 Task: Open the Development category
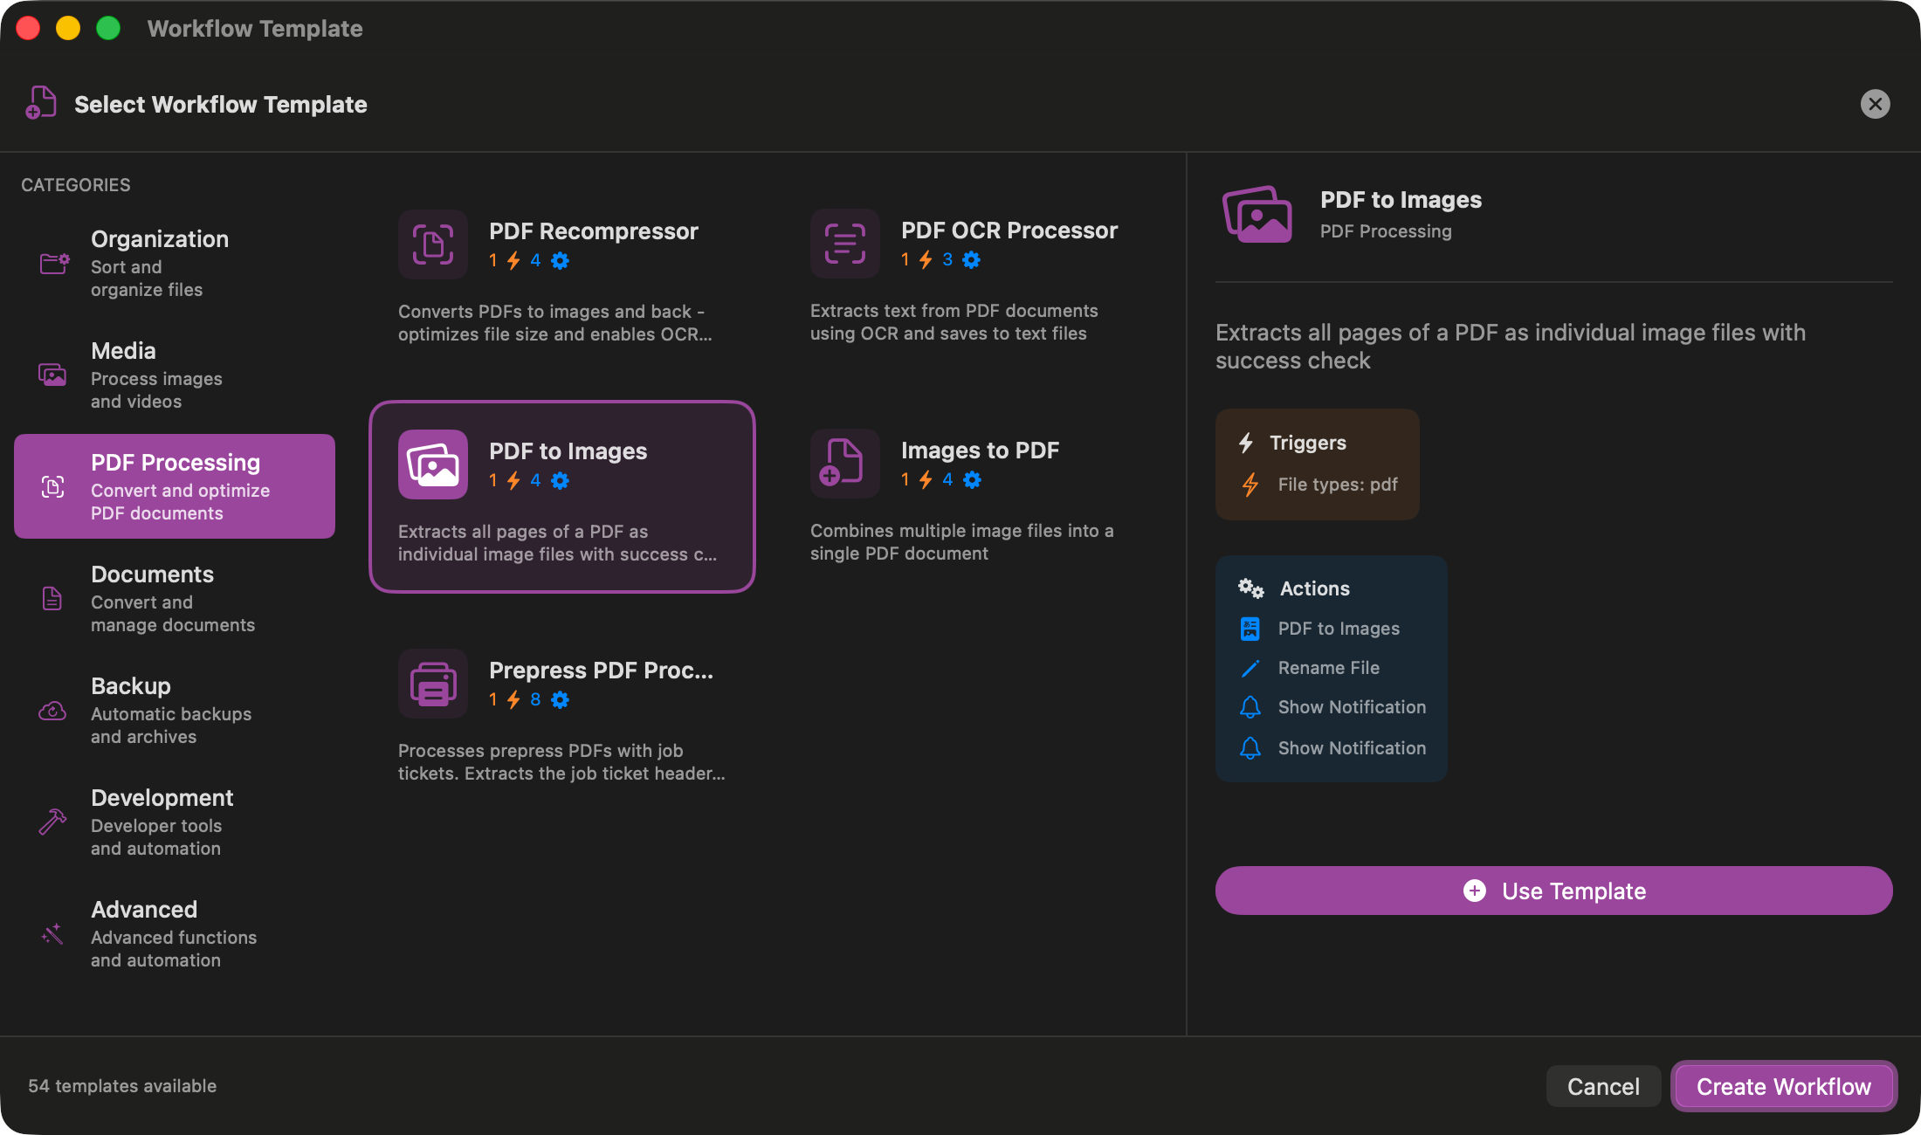pyautogui.click(x=175, y=822)
